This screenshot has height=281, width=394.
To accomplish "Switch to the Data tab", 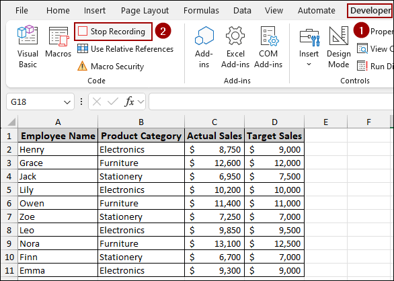I will pos(242,10).
